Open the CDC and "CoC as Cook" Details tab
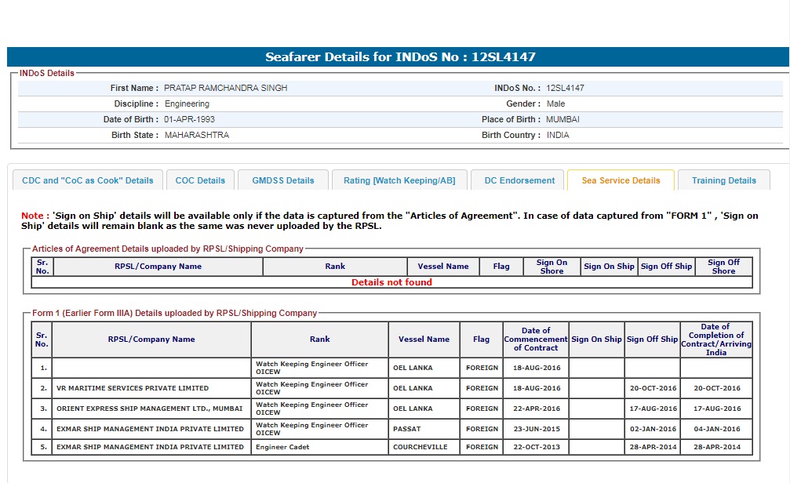790x483 pixels. click(88, 180)
